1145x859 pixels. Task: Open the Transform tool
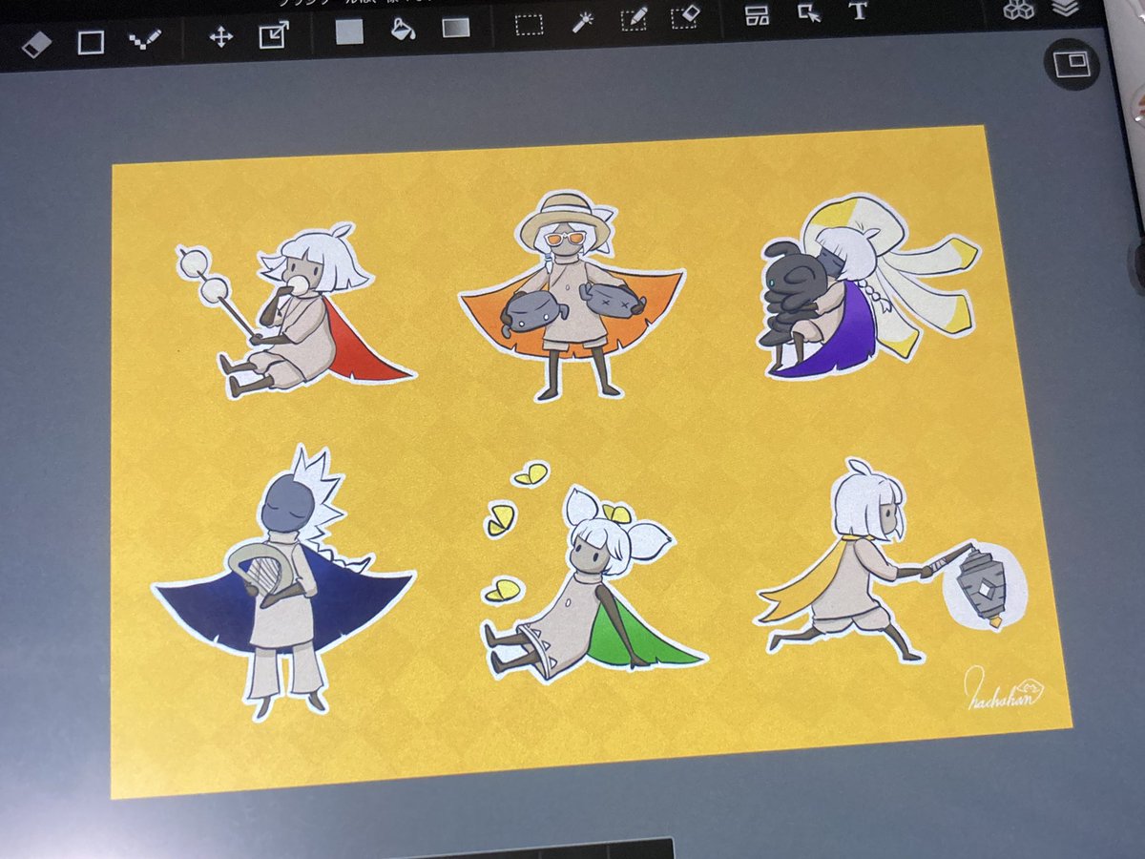(274, 35)
